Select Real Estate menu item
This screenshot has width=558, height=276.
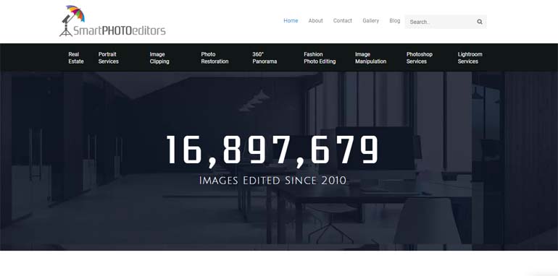click(x=76, y=58)
